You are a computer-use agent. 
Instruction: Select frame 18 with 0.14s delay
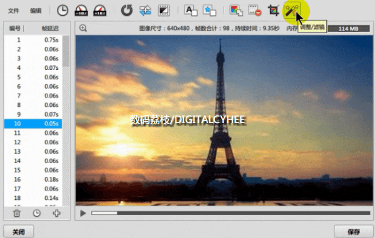(33, 199)
